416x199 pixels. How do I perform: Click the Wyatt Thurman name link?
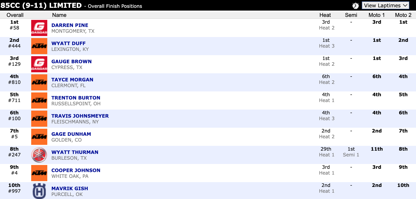pos(75,152)
